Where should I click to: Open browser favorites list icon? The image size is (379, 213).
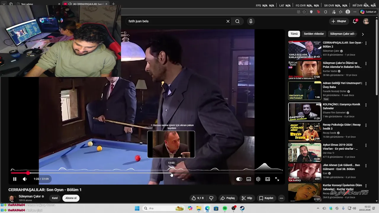pyautogui.click(x=341, y=12)
